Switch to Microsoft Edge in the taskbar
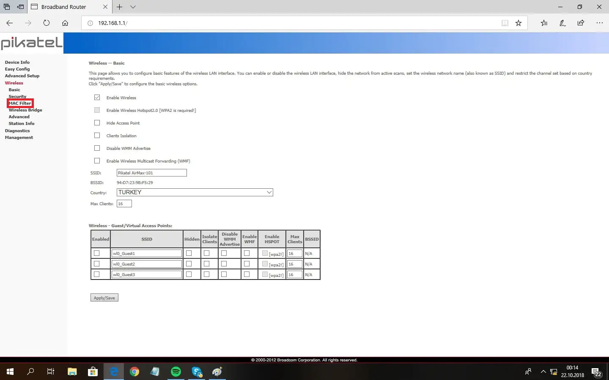 [x=114, y=372]
